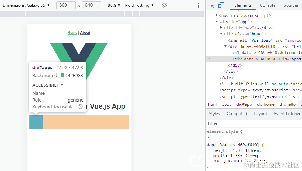Image resolution: width=302 pixels, height=171 pixels.
Task: Click the div.home breadcrumb
Action: click(266, 104)
